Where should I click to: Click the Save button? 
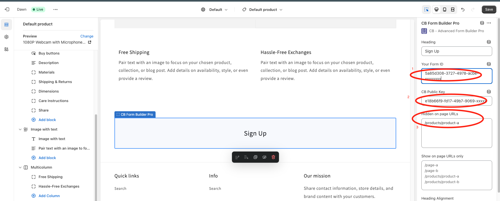(489, 10)
